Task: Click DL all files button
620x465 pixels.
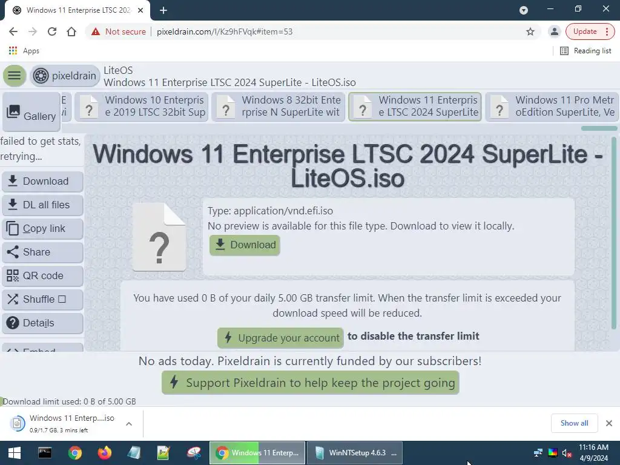Action: (43, 205)
